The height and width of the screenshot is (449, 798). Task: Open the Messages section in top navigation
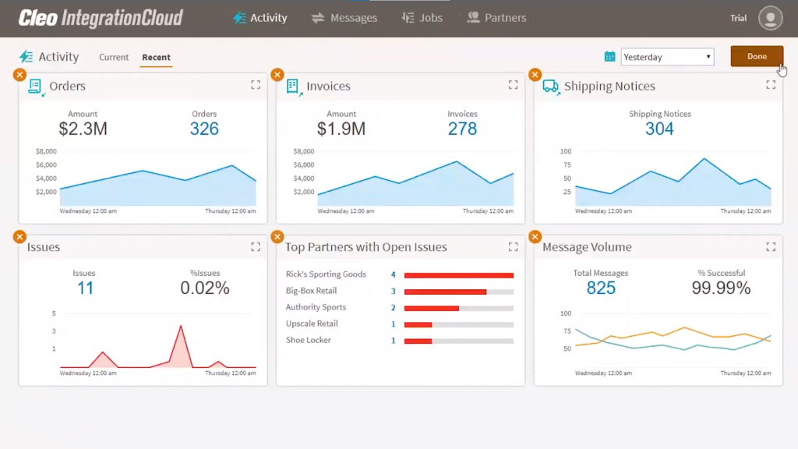344,18
